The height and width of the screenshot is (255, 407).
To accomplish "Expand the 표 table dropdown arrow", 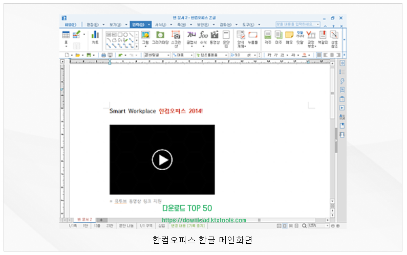I will (x=66, y=46).
